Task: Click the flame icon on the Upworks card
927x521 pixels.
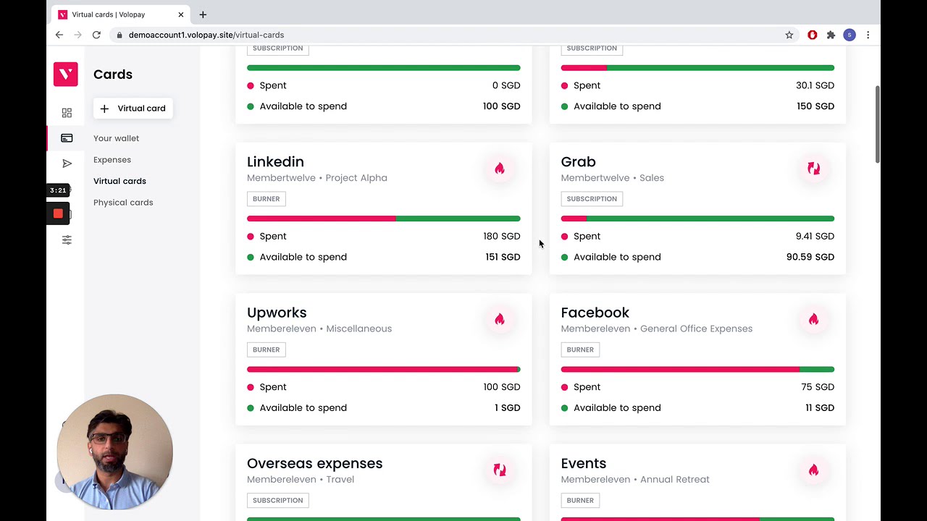Action: 500,319
